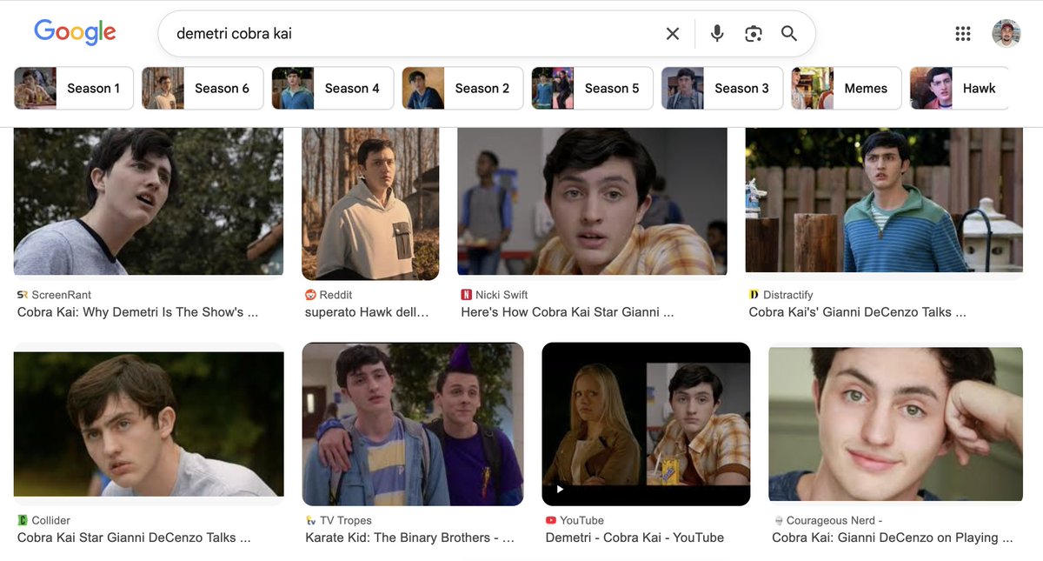The height and width of the screenshot is (561, 1043).
Task: Click the Collider source name
Action: pos(51,520)
